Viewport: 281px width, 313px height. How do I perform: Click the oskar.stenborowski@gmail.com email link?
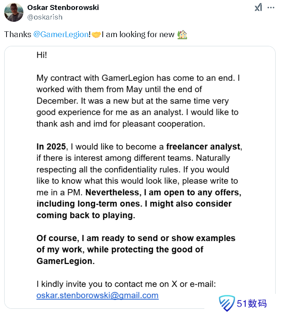[x=97, y=295]
